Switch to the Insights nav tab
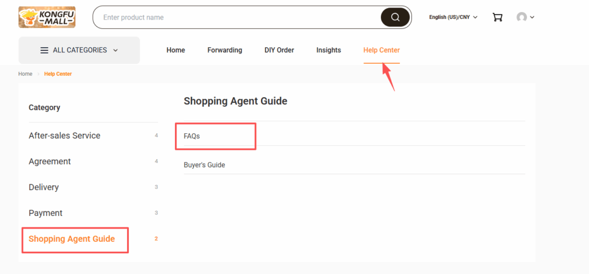589x274 pixels. [x=328, y=51]
